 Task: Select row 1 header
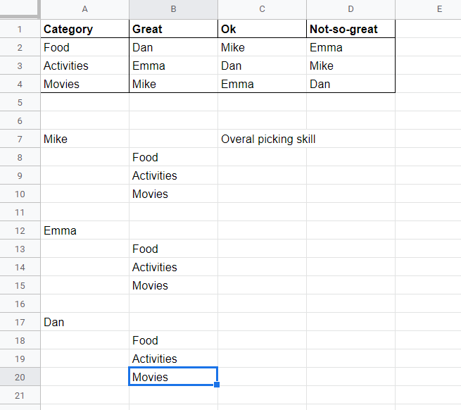pos(20,30)
